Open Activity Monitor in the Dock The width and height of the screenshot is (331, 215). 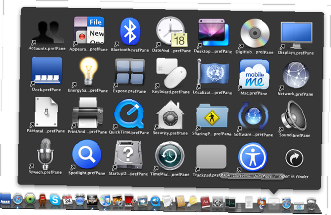pyautogui.click(x=230, y=203)
